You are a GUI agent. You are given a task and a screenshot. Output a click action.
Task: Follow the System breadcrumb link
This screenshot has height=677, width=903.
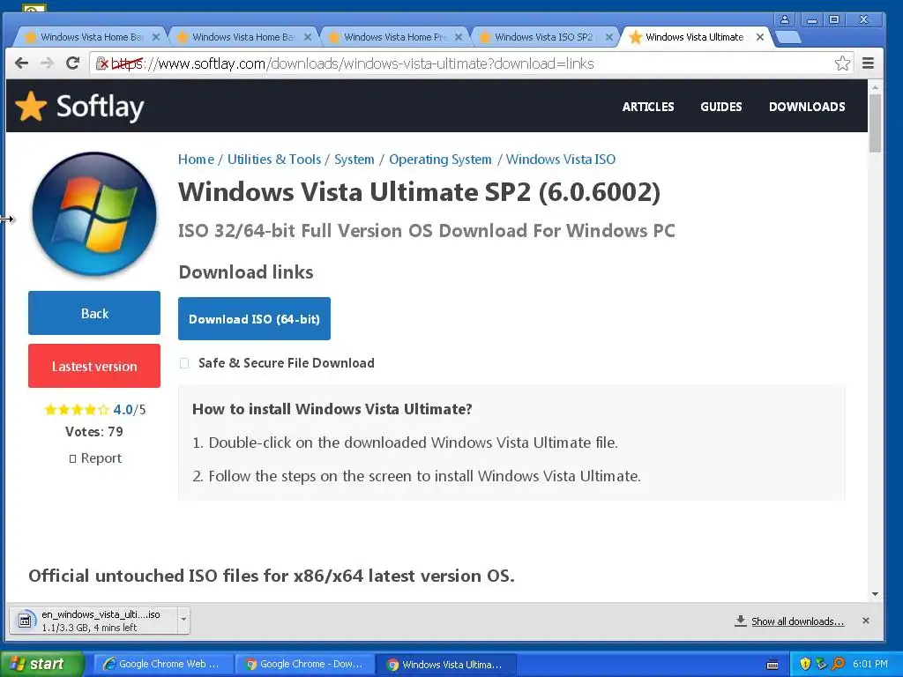(354, 160)
